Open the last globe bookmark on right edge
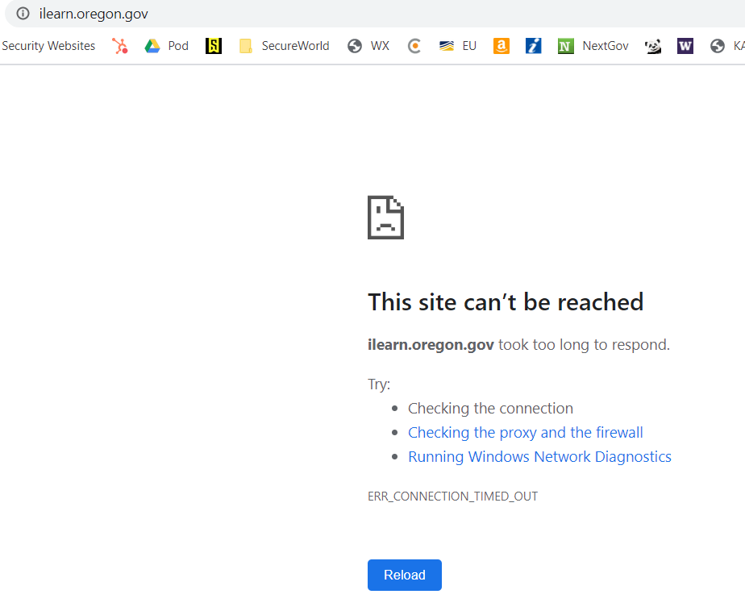 (726, 46)
